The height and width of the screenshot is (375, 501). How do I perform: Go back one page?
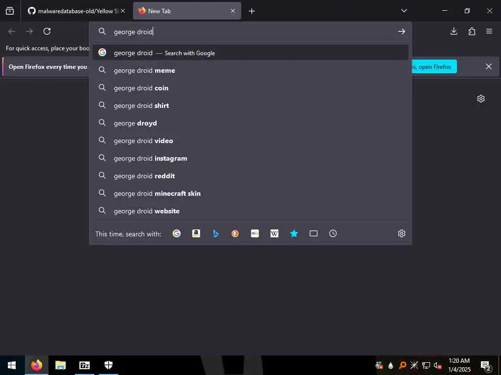pos(12,31)
